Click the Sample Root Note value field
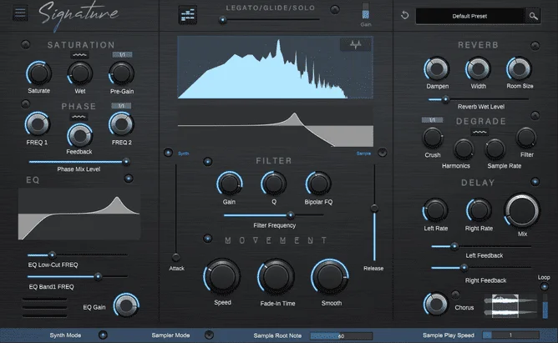Image resolution: width=558 pixels, height=343 pixels. (342, 335)
